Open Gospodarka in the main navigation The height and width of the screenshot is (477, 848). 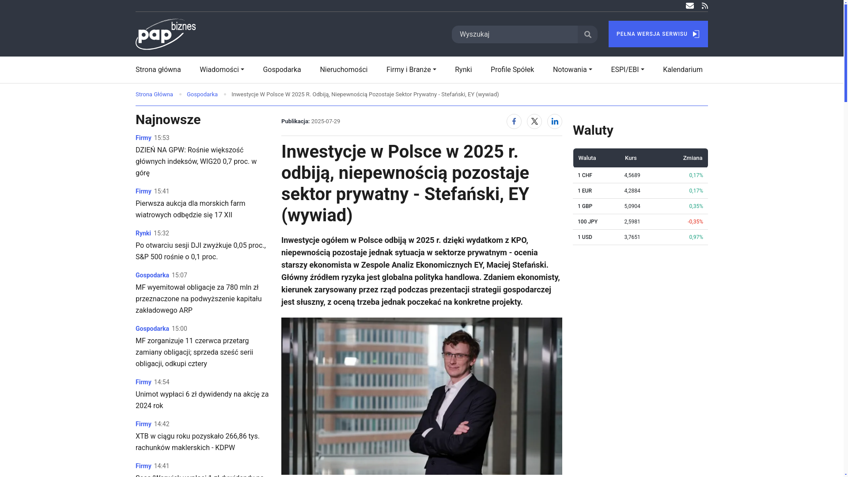coord(282,70)
